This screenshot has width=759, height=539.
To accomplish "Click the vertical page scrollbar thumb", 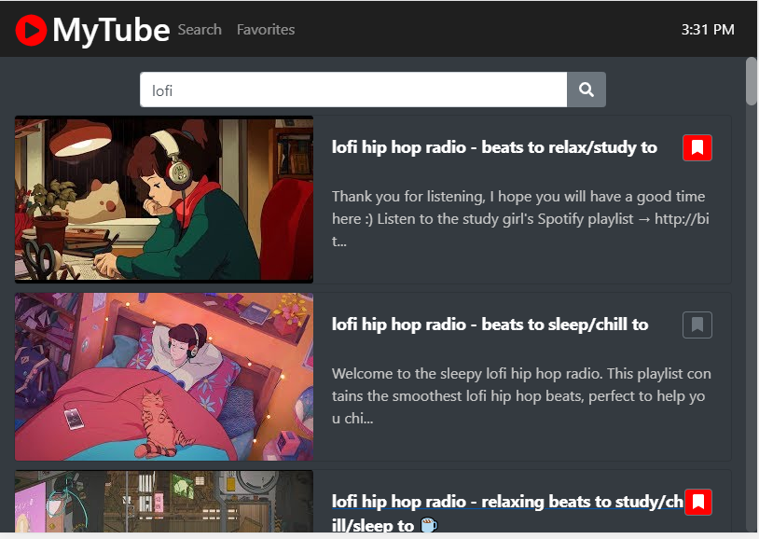I will pyautogui.click(x=751, y=81).
